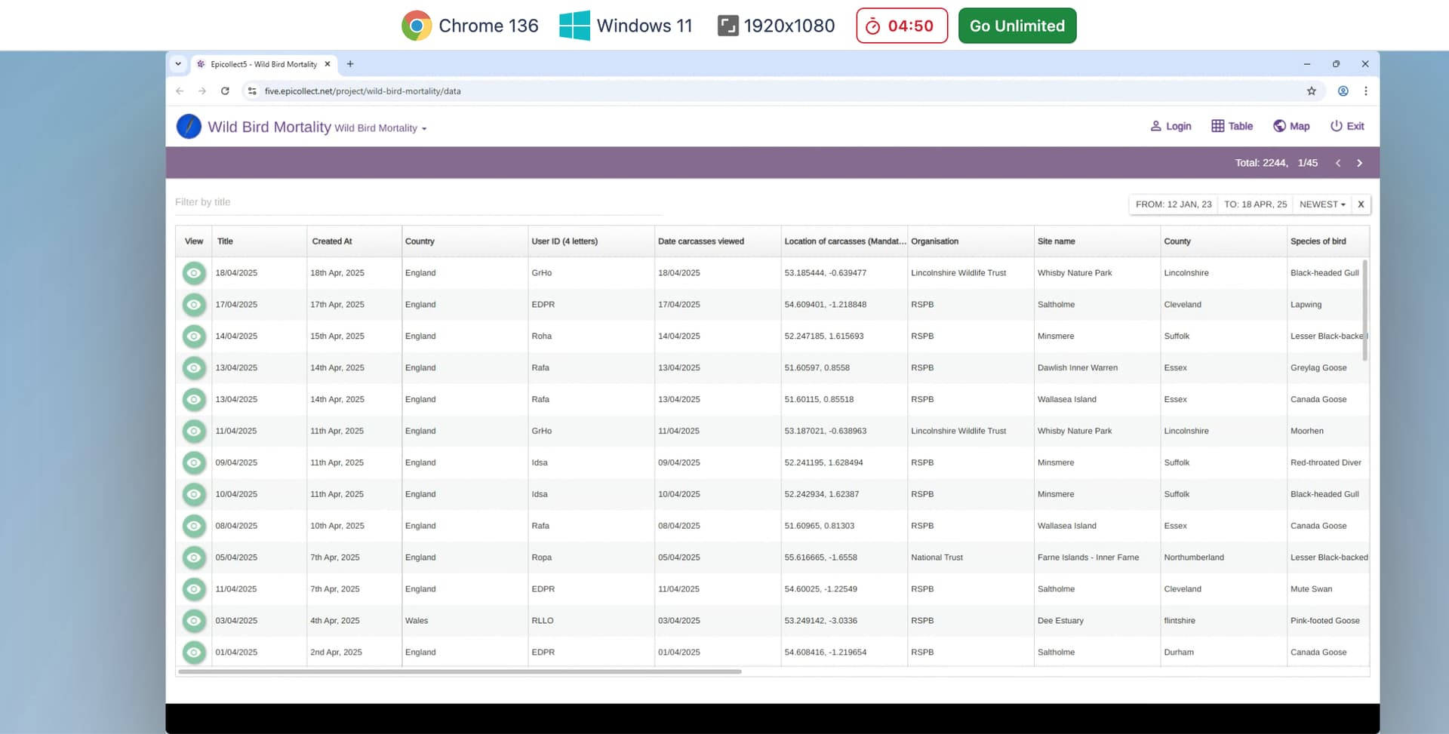
Task: View the Wales Dee Estuary entry
Action: 194,621
